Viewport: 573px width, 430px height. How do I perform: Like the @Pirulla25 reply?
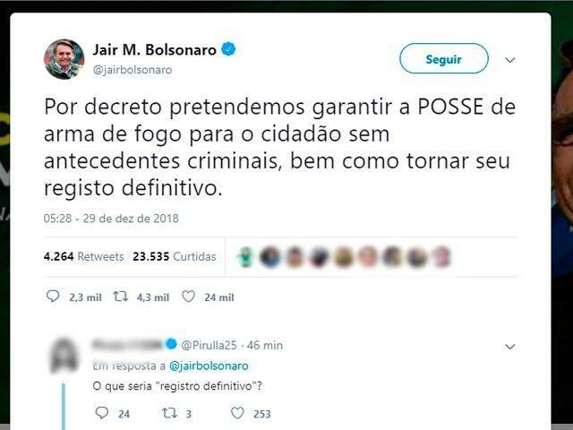pos(237,413)
